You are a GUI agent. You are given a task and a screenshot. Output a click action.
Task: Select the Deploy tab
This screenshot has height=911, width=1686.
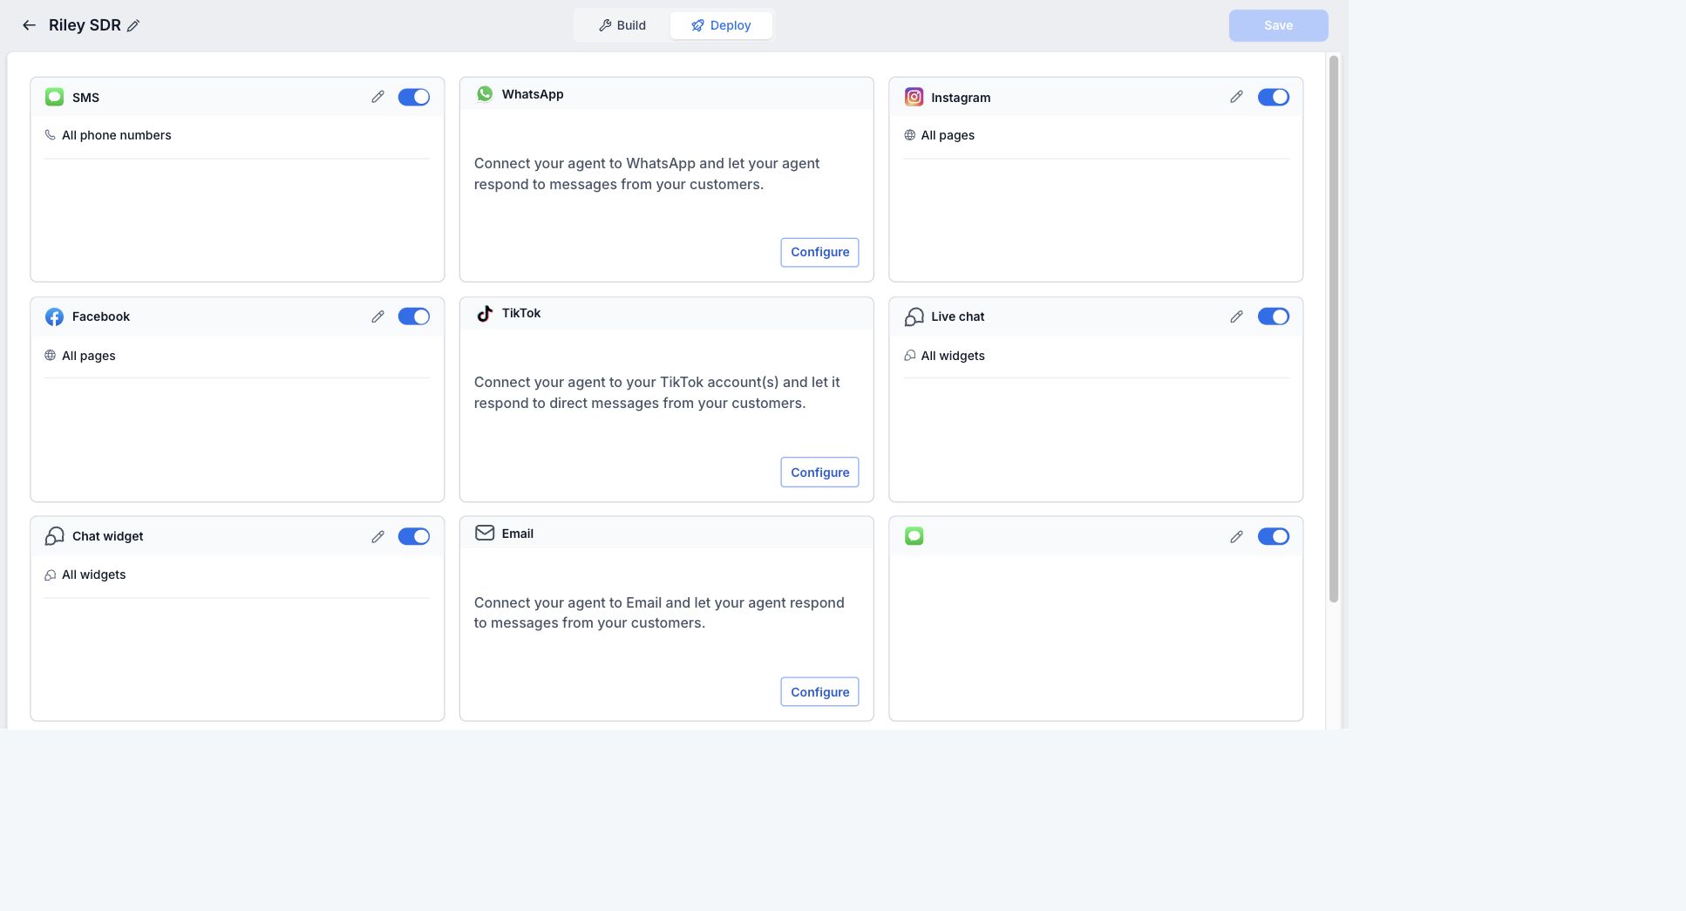pos(721,25)
